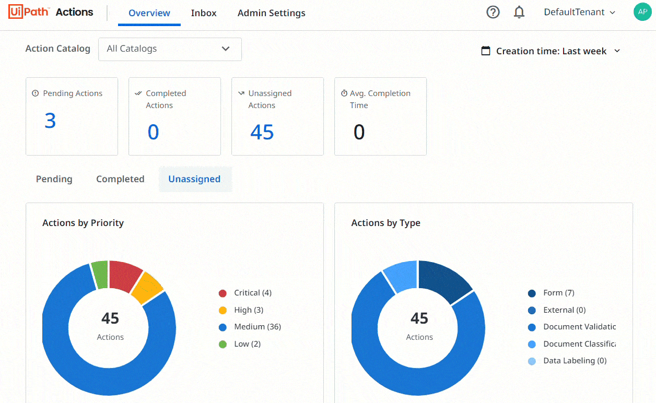Expand the All Catalogs dropdown
Image resolution: width=656 pixels, height=403 pixels.
click(170, 49)
